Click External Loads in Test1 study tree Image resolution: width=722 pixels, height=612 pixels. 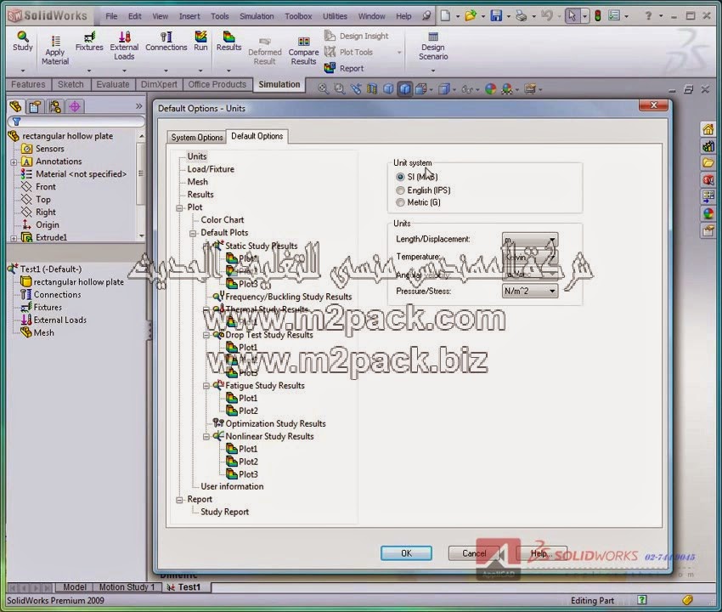point(59,320)
